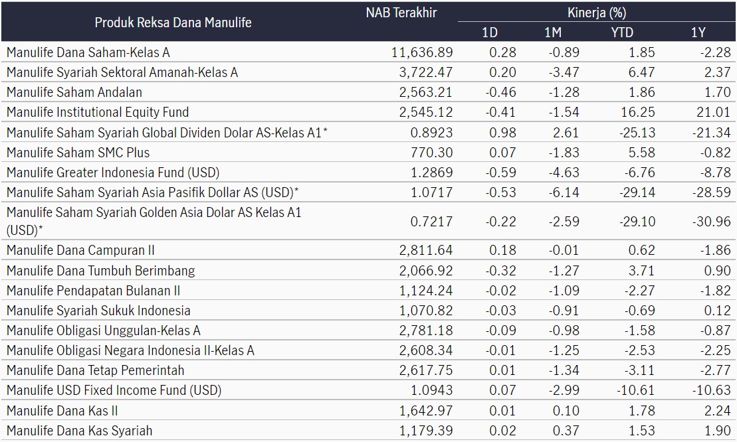737x442 pixels.
Task: Select the 1M performance column header
Action: click(x=553, y=33)
